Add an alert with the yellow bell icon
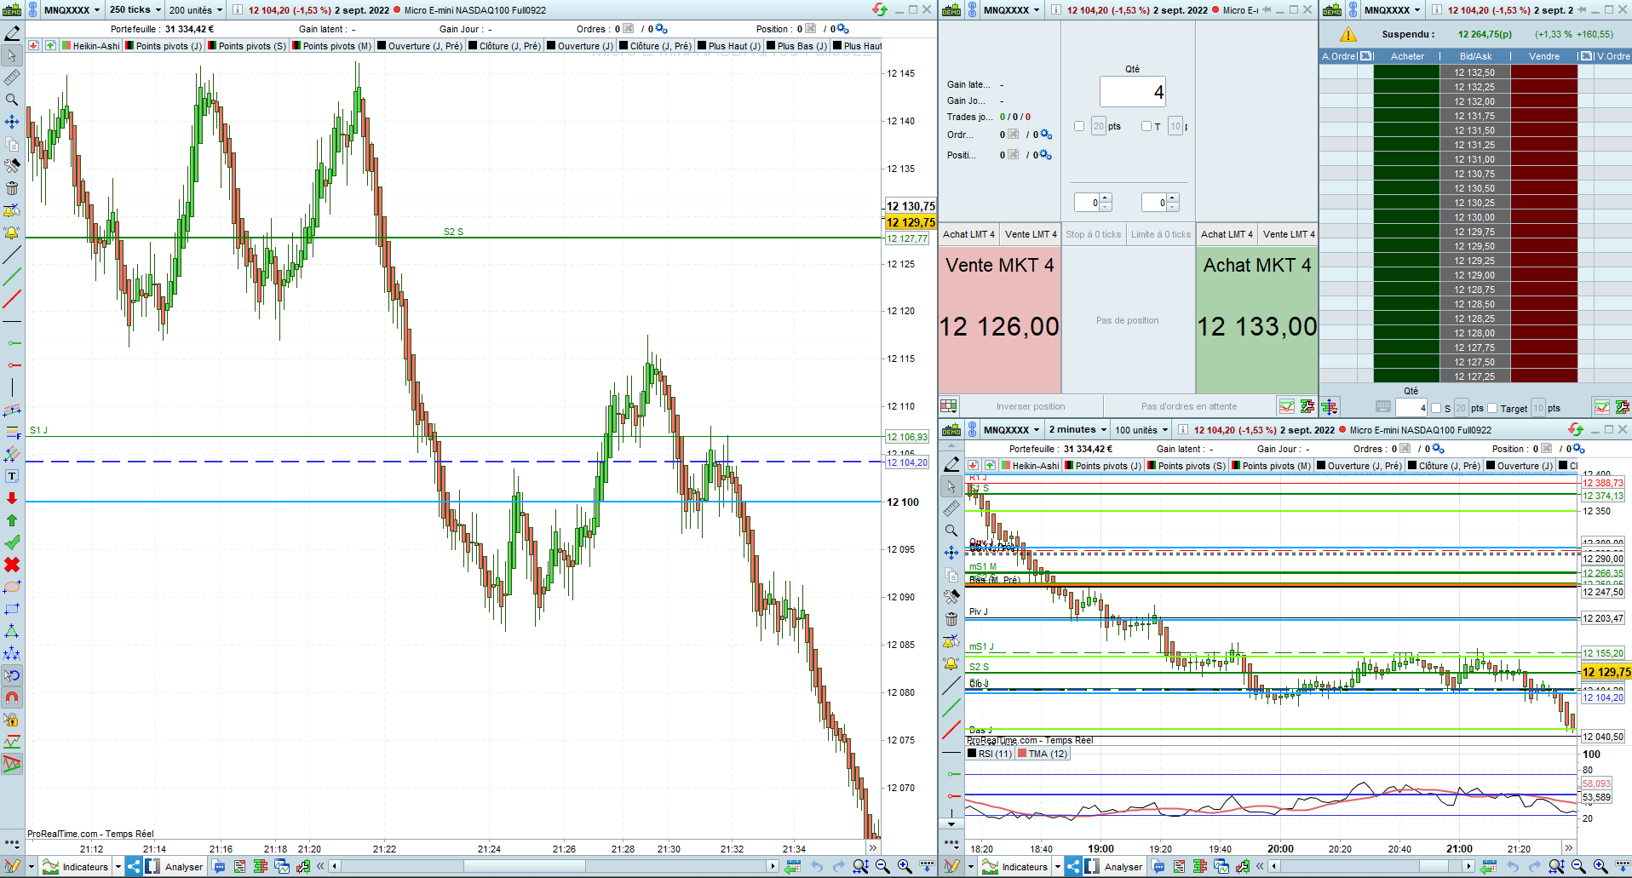Screen dimensions: 1632x878 coord(12,232)
